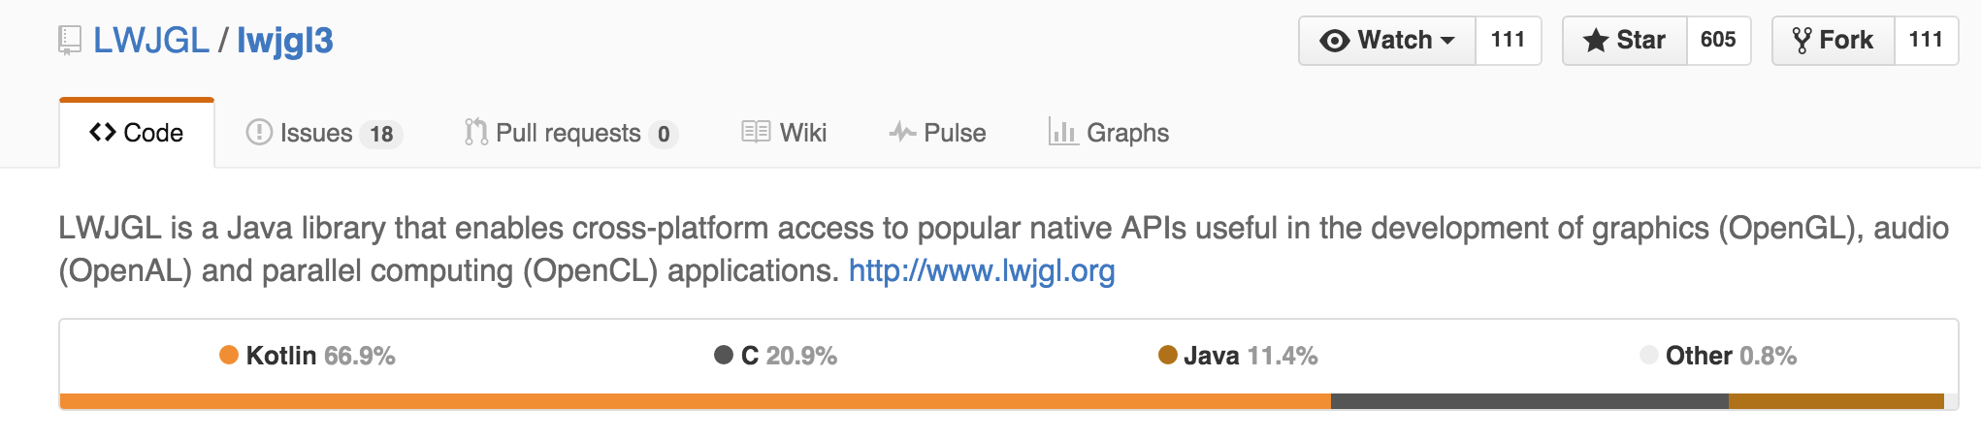The width and height of the screenshot is (1981, 440).
Task: Open the LWJGL organization link
Action: [x=151, y=41]
